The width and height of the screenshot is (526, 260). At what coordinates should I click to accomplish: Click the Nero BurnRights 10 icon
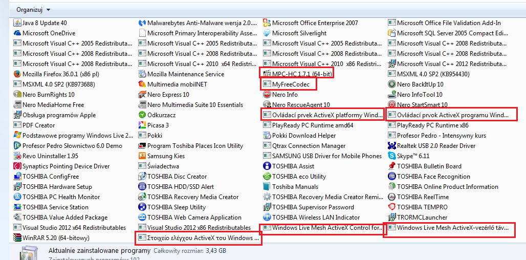(17, 95)
